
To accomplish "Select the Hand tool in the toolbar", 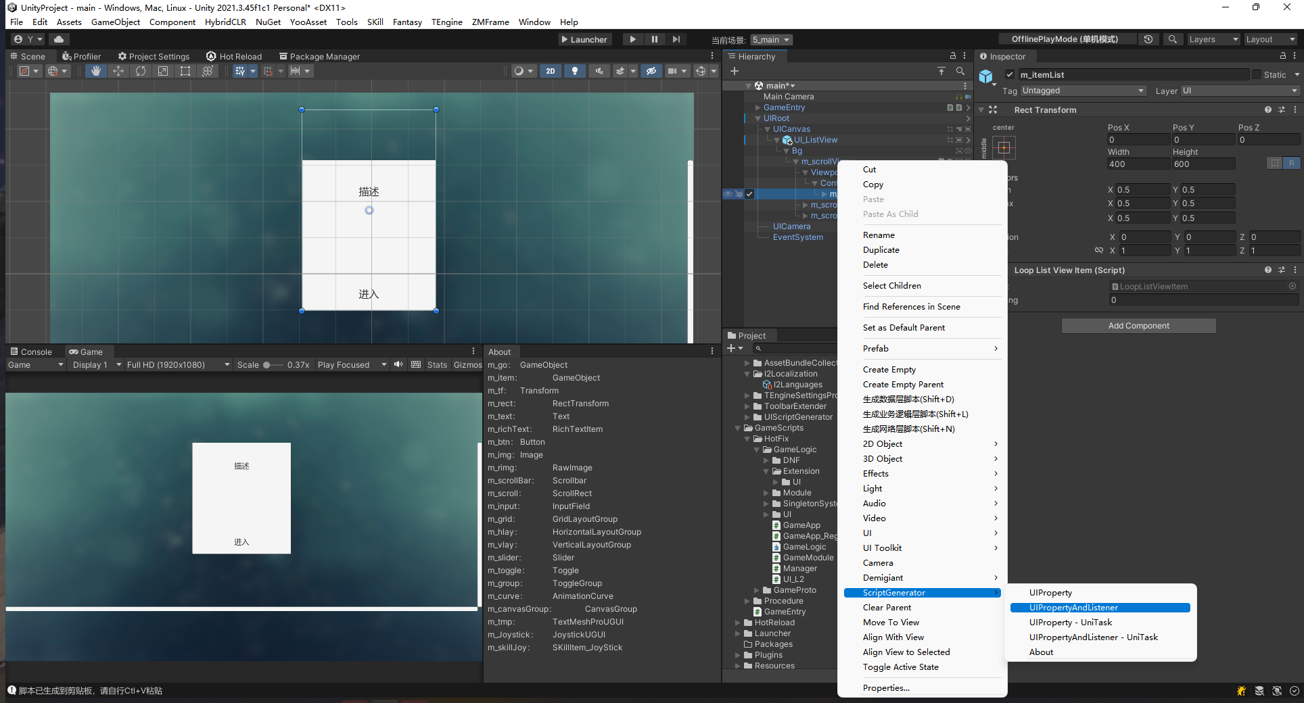I will [96, 70].
